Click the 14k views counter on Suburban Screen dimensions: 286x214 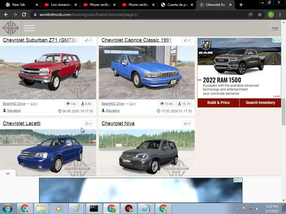click(71, 104)
